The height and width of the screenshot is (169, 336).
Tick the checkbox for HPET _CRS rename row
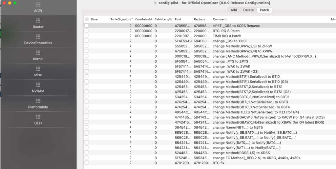click(87, 26)
